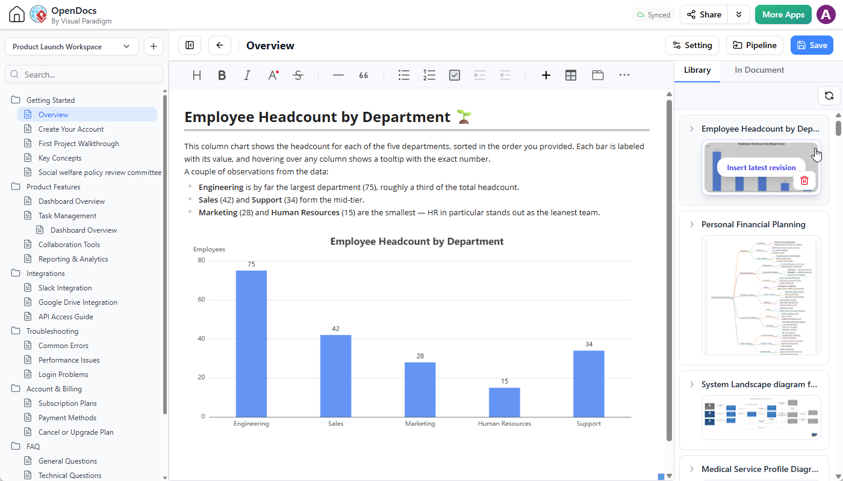Open more toolbar options ellipsis

[624, 75]
